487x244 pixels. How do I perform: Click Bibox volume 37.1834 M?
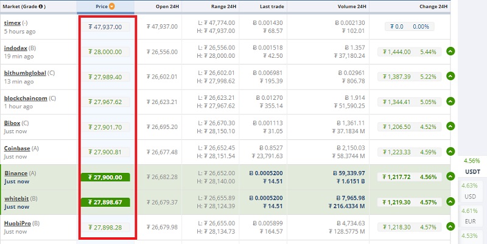click(348, 131)
